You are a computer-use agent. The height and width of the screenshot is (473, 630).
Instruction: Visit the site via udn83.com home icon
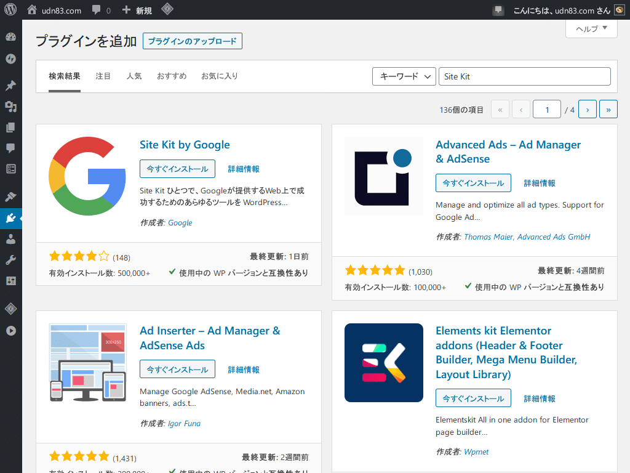click(54, 10)
